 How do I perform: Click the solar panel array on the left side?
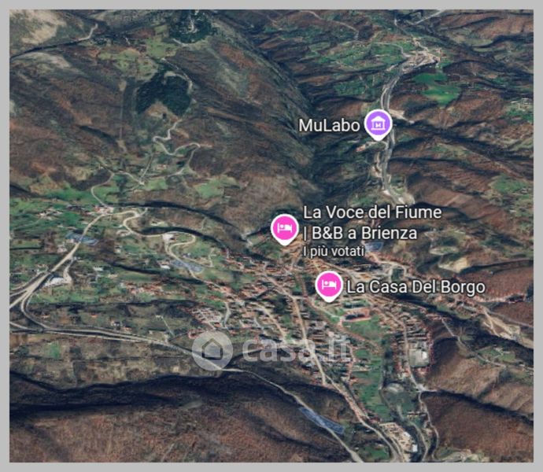point(83,239)
